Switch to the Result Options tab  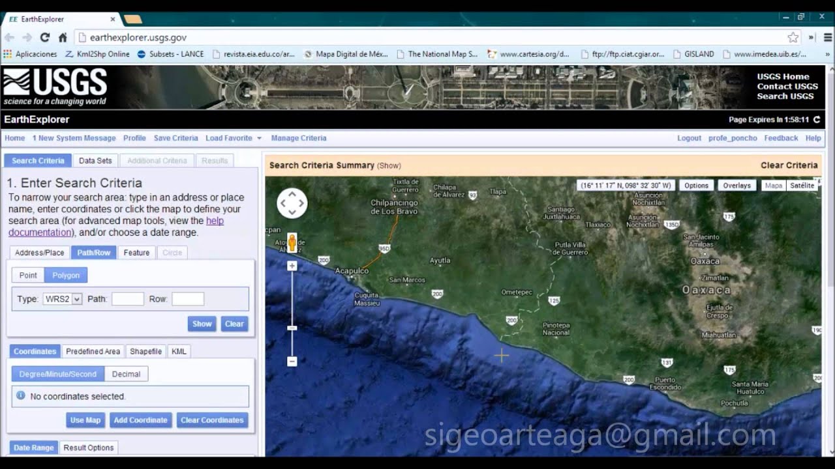[88, 448]
